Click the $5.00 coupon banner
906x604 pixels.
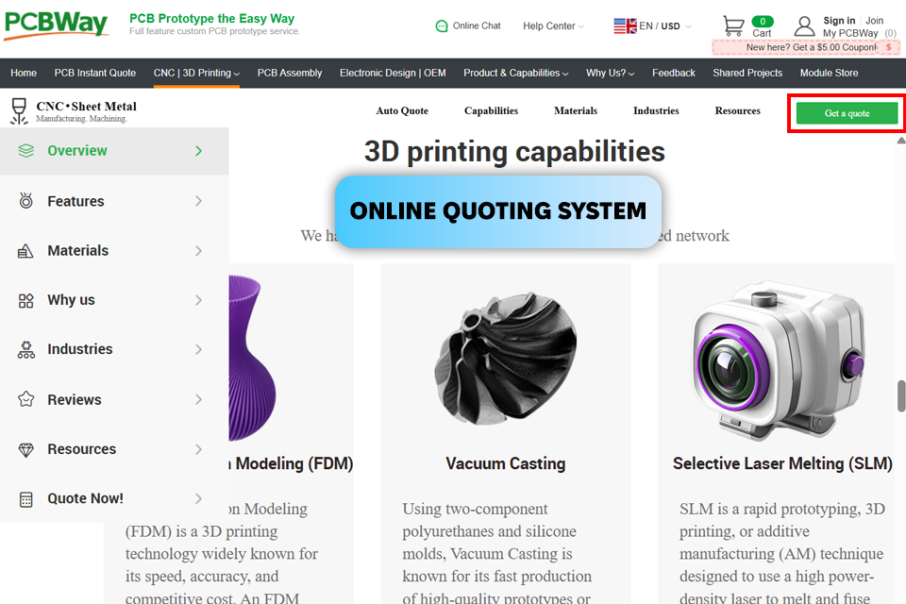805,47
